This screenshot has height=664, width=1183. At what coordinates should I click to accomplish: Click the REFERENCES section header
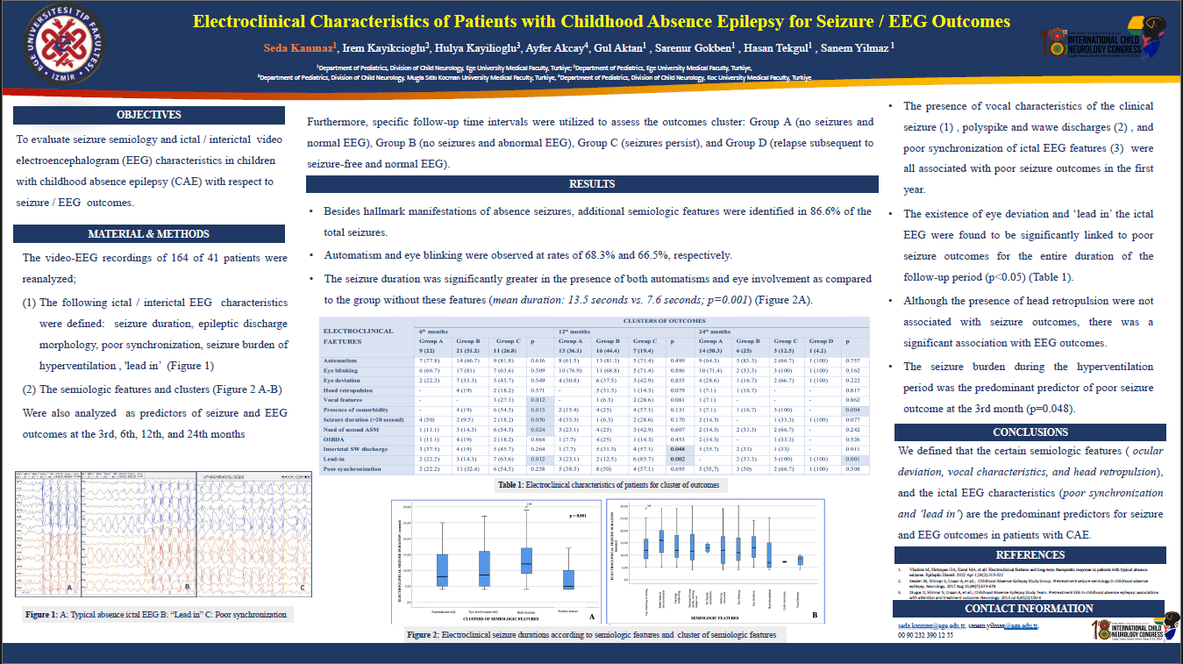click(1030, 555)
